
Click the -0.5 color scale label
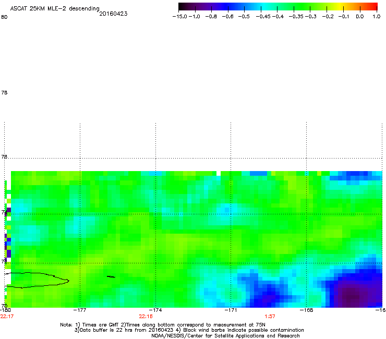coord(244,17)
